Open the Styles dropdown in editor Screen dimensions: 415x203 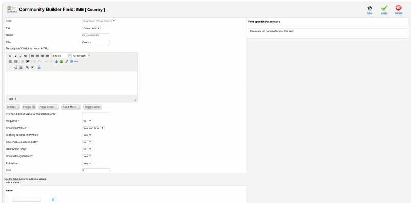point(61,56)
